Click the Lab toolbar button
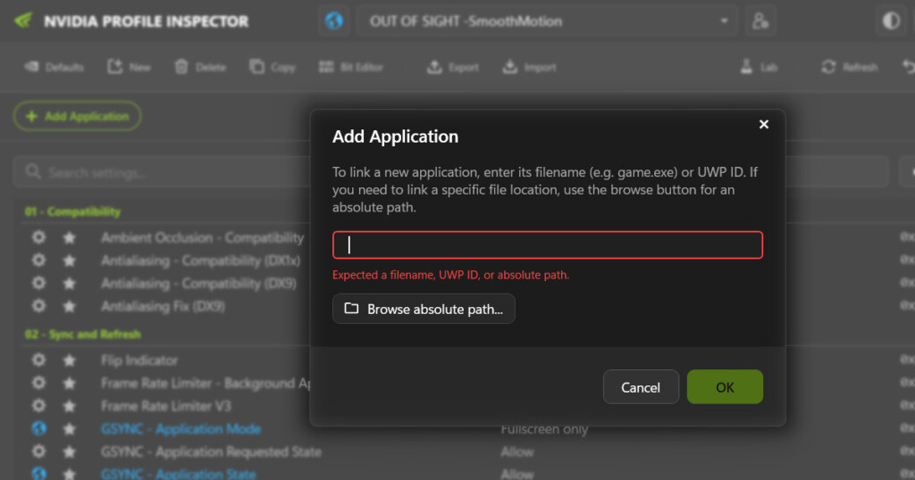 click(759, 67)
